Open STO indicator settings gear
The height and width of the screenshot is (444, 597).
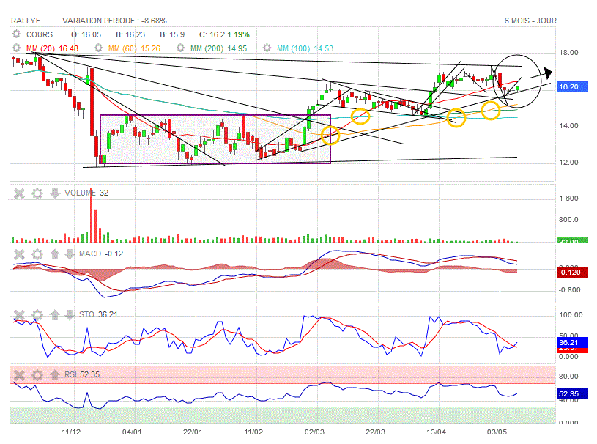[37, 315]
